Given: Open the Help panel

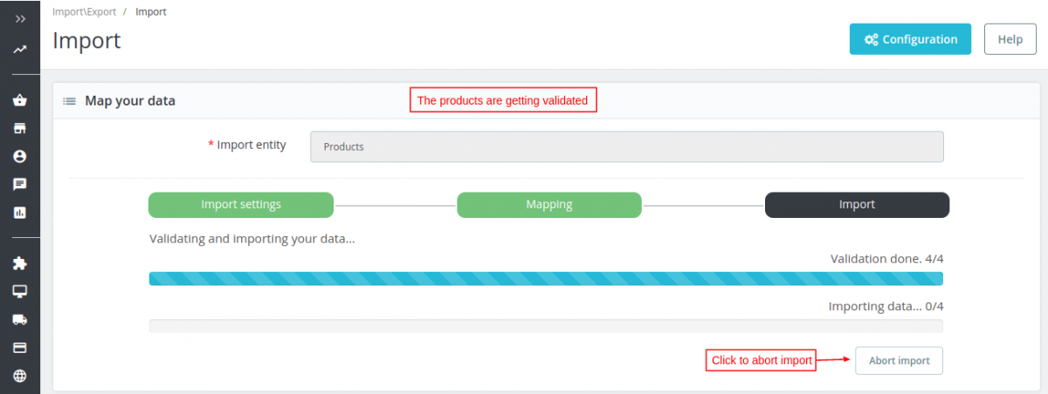Looking at the screenshot, I should pos(1010,39).
